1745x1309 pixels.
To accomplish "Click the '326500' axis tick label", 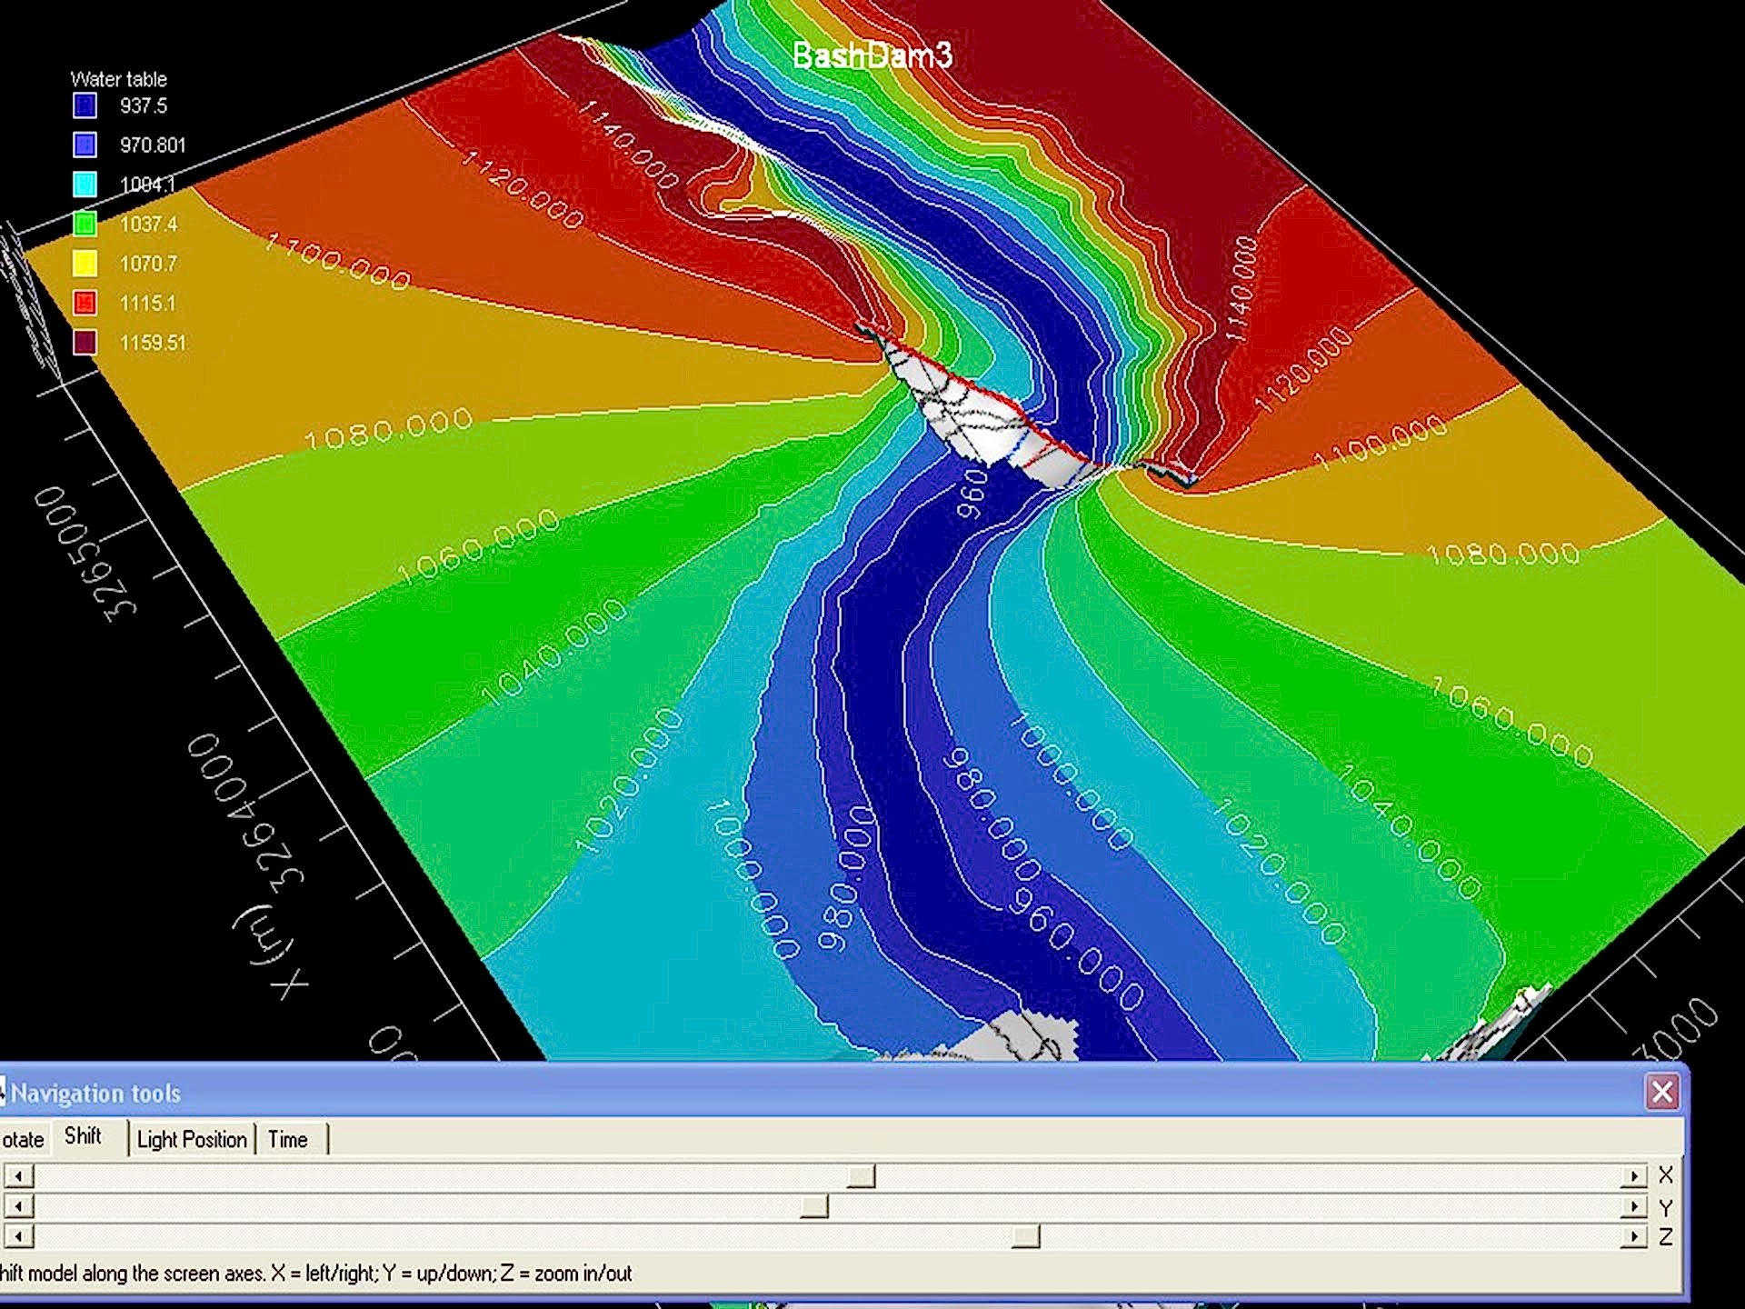I will 85,553.
